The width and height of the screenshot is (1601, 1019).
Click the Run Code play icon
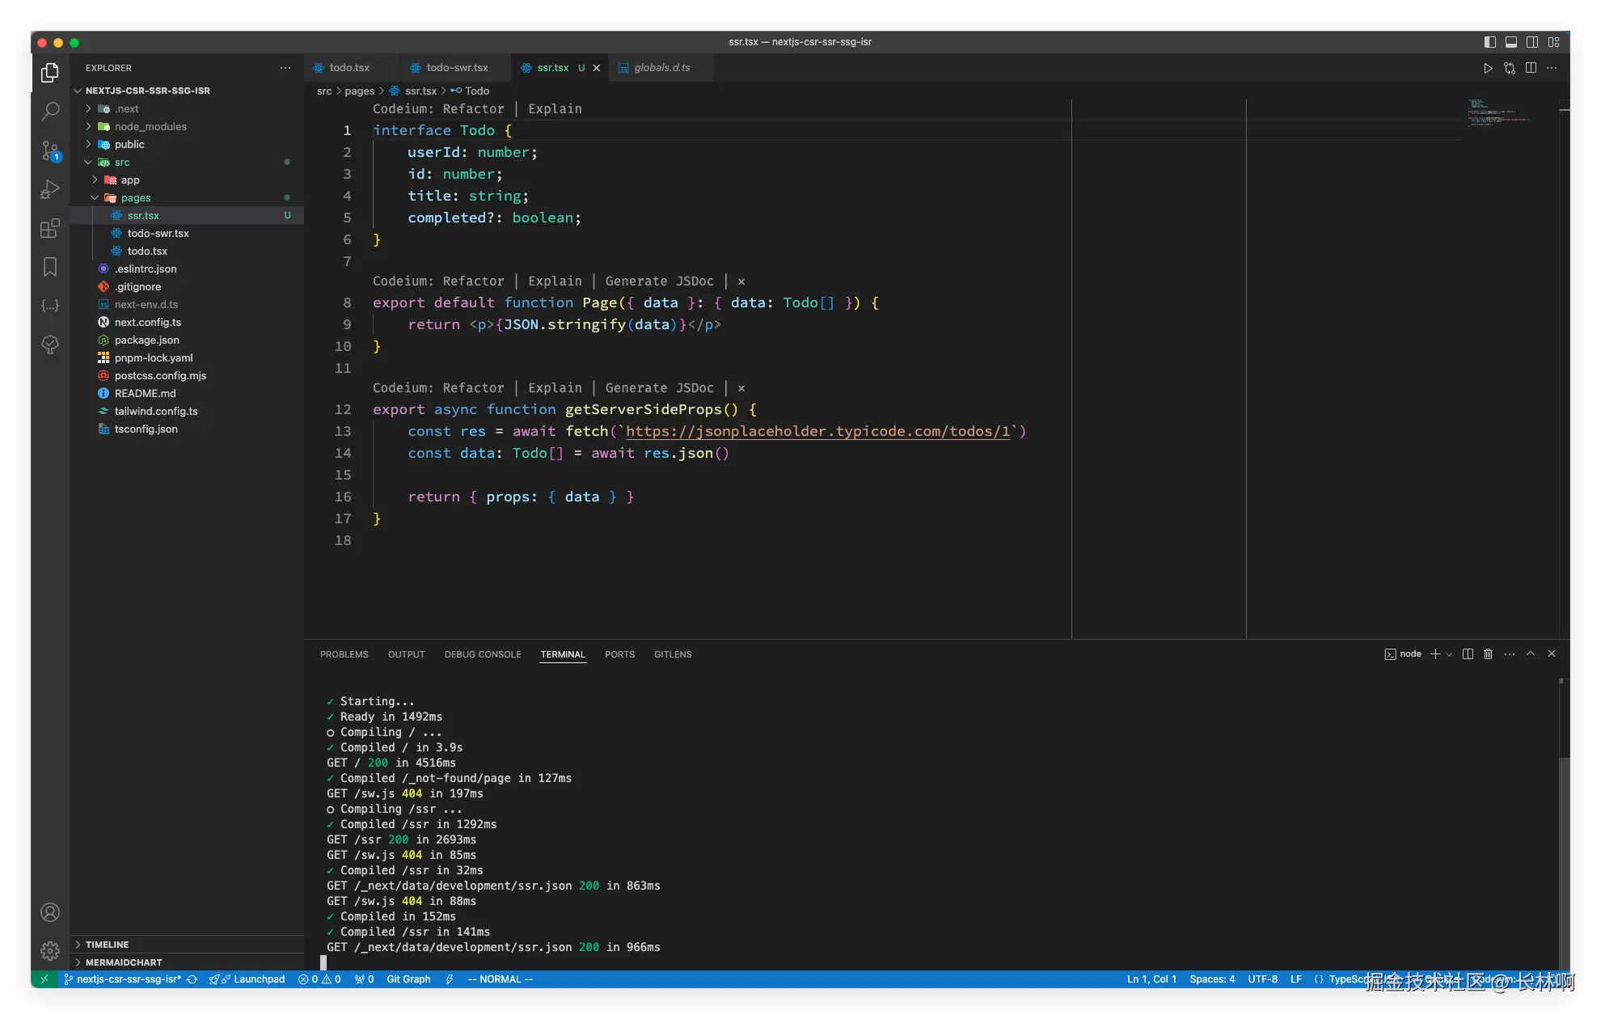1488,68
